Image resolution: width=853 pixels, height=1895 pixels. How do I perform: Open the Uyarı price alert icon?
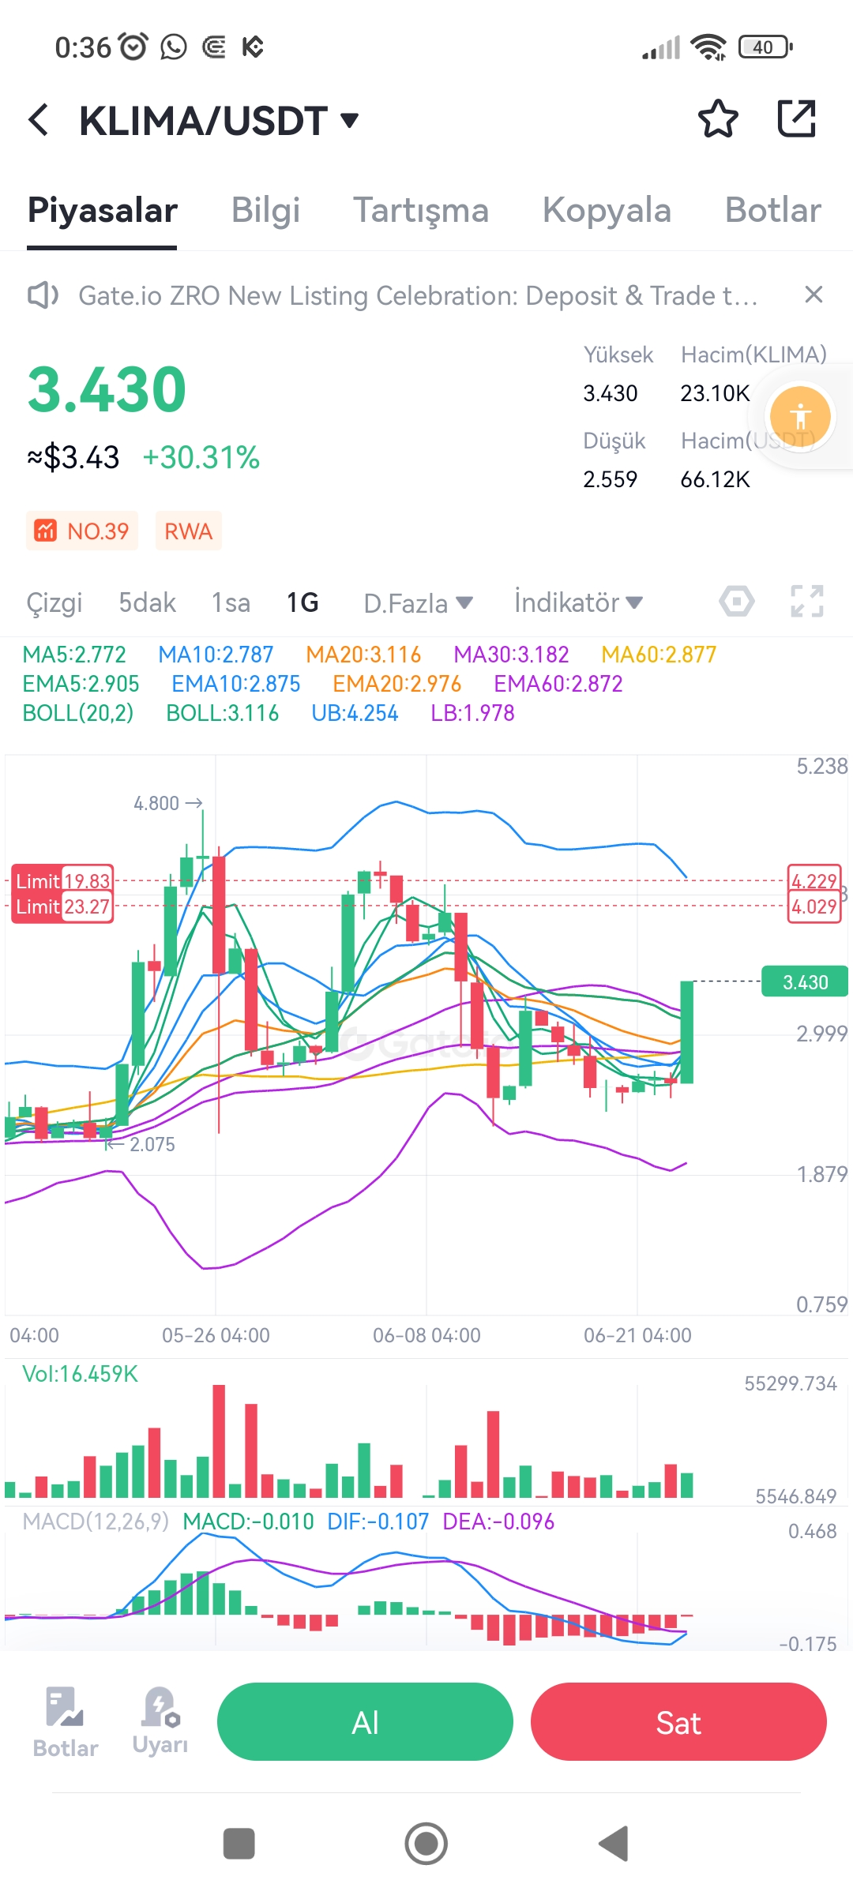(x=160, y=1723)
